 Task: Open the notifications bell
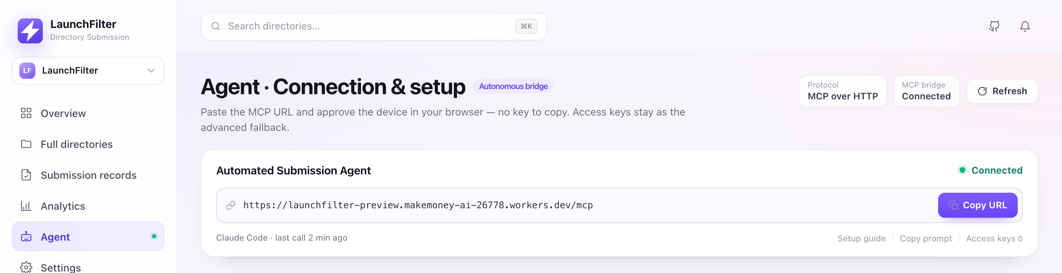click(x=1025, y=26)
